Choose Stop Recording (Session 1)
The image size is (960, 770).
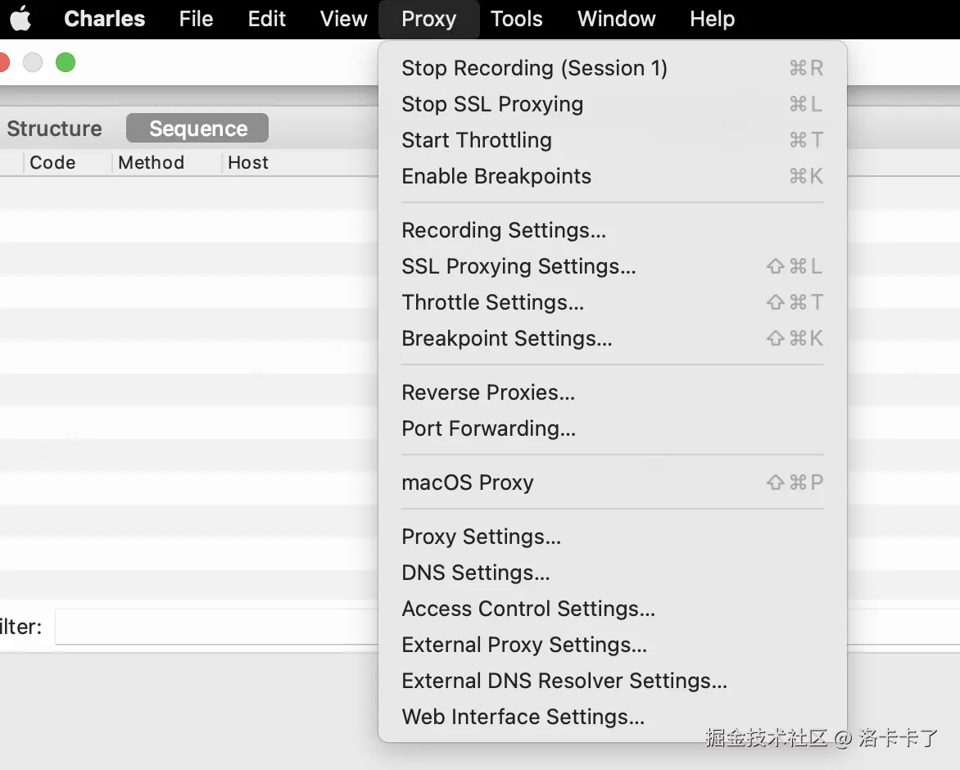click(612, 68)
